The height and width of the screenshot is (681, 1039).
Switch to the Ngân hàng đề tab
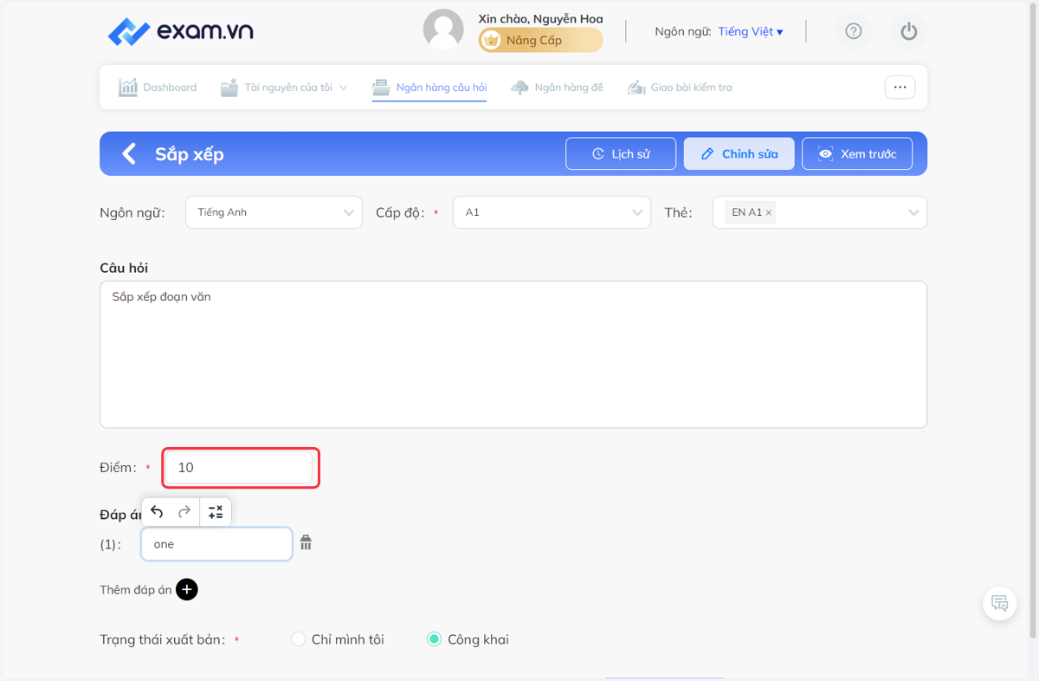[x=557, y=88]
